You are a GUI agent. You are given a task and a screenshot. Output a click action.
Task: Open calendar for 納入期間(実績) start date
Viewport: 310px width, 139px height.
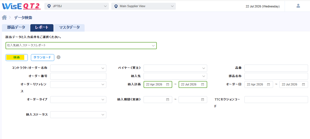(x=168, y=99)
